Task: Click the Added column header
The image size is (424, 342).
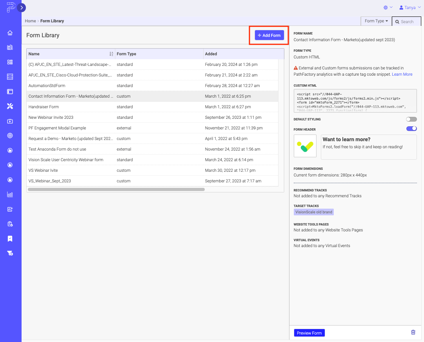Action: [244, 54]
